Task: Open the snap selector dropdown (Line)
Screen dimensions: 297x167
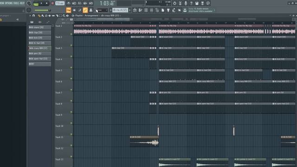Action: click(102, 10)
